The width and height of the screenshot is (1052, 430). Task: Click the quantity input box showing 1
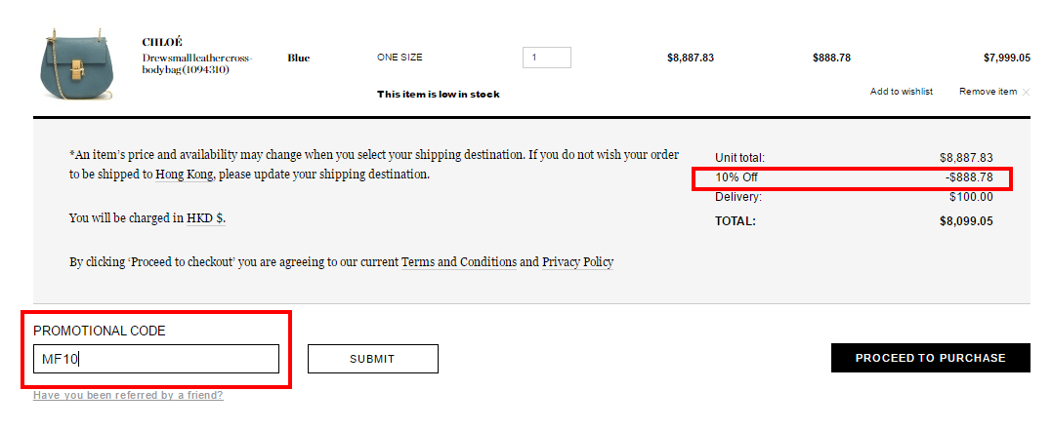(x=547, y=58)
